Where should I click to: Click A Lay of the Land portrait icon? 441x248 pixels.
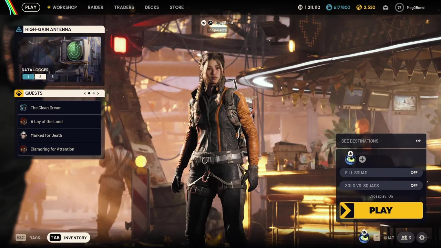pyautogui.click(x=23, y=122)
